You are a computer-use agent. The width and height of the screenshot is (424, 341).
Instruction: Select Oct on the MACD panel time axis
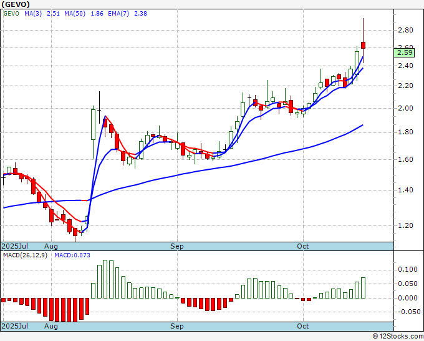point(303,326)
